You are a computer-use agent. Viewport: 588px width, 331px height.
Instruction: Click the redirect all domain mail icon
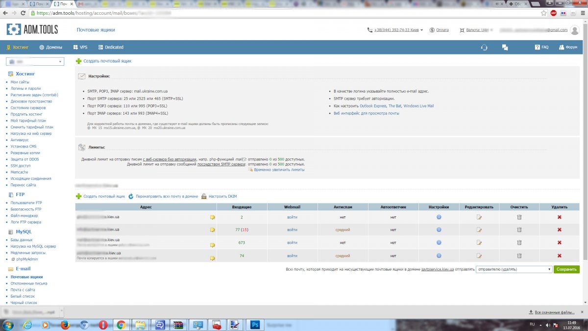pyautogui.click(x=131, y=196)
